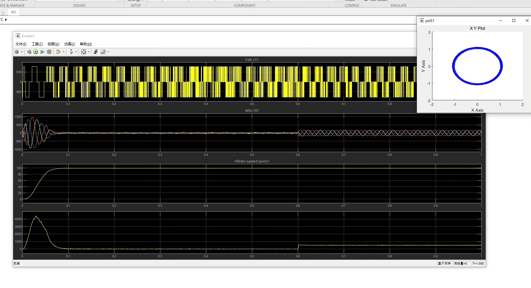Toggle the floating scope signal selector icon
Viewport: 531px width, 288px height.
(96, 52)
